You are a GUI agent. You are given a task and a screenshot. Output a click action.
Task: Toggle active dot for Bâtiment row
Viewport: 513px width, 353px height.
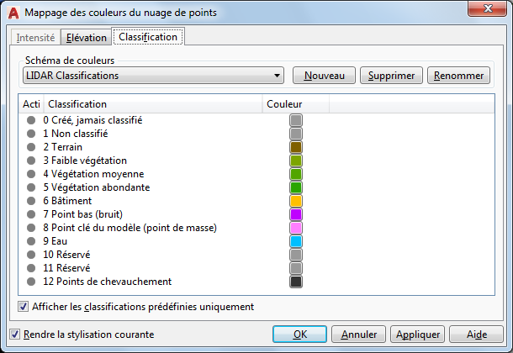31,201
